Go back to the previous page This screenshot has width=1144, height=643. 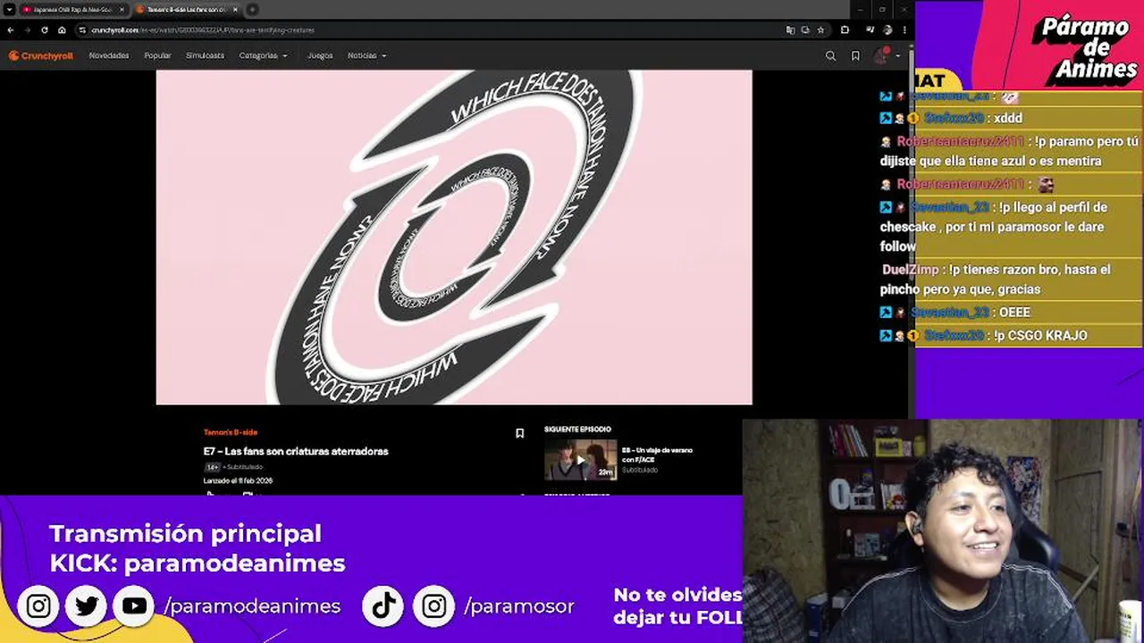(11, 29)
